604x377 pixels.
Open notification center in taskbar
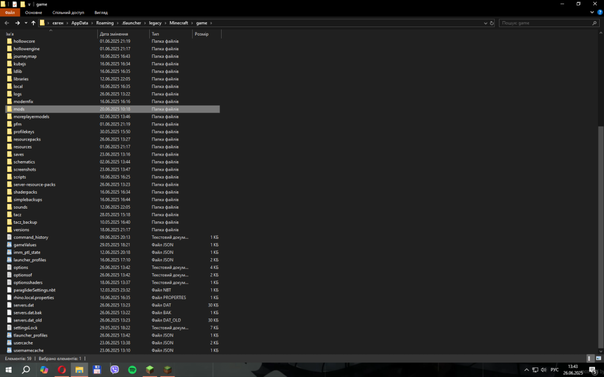click(593, 370)
